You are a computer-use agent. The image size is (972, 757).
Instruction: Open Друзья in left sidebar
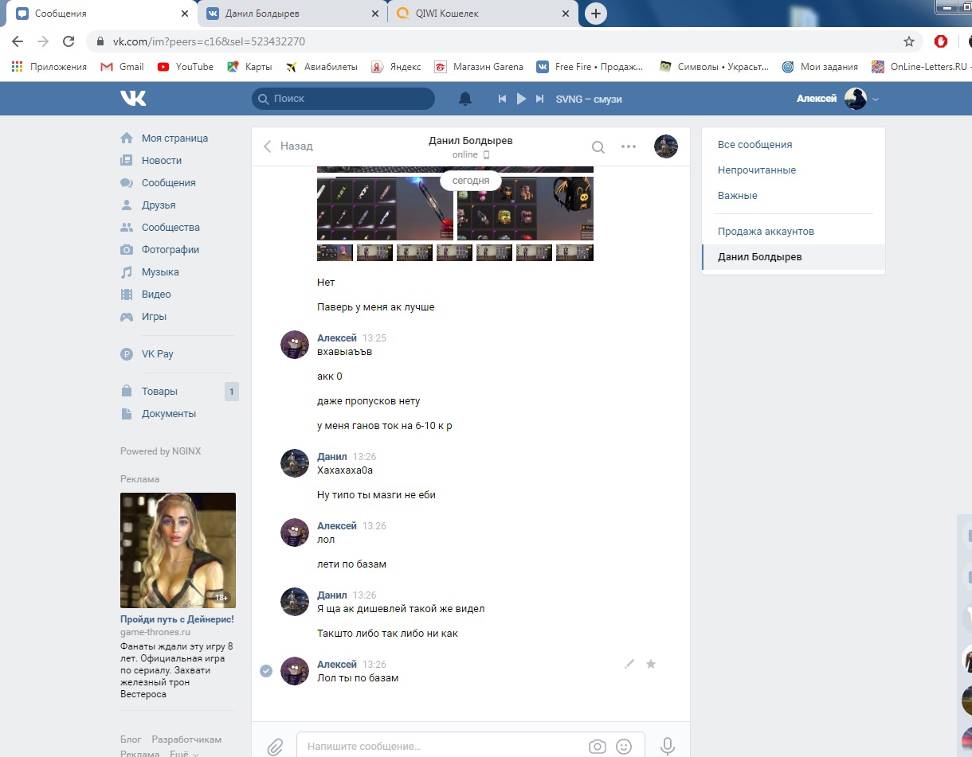point(159,205)
